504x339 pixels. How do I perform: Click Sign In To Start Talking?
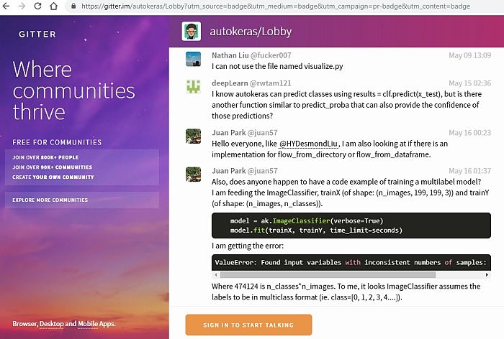click(248, 325)
